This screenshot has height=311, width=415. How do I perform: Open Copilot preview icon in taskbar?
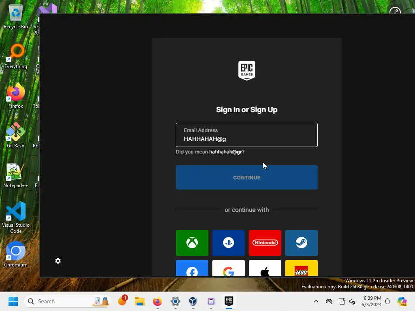(402, 301)
